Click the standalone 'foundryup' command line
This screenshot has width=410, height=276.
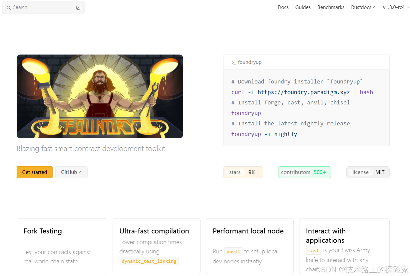pos(246,113)
